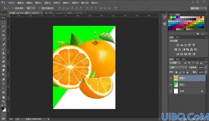The image size is (209, 121).
Task: Open the 基本功能 workspace dropdown
Action: click(x=198, y=8)
